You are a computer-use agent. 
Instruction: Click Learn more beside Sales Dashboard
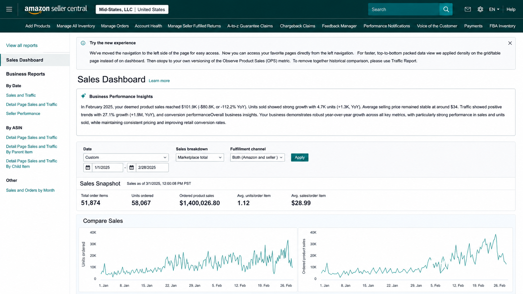159,81
